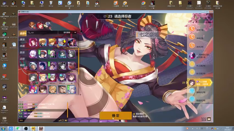This screenshot has height=131, width=234.
Task: Click the red-haired banned ninja avatar
Action: tap(40, 25)
